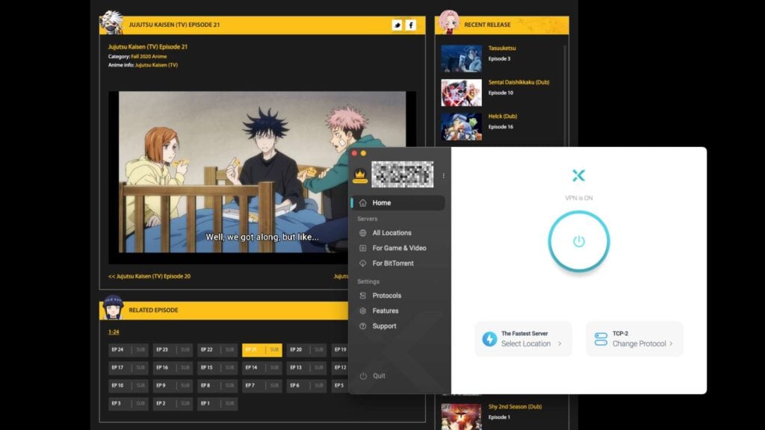Screen dimensions: 765x430
Task: Open episode EP 13
Action: 306,367
